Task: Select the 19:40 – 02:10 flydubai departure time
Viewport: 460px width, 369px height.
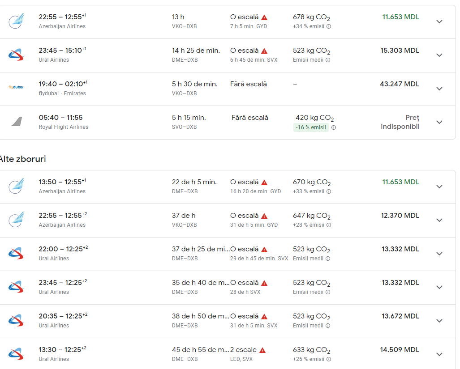Action: tap(63, 84)
